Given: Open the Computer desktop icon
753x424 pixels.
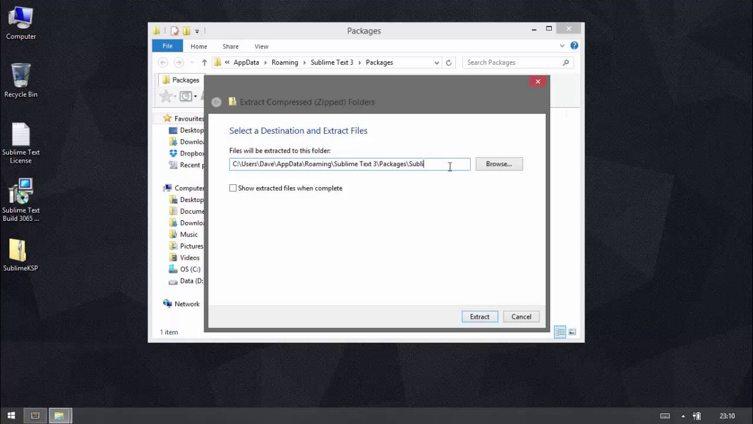Looking at the screenshot, I should click(x=21, y=24).
